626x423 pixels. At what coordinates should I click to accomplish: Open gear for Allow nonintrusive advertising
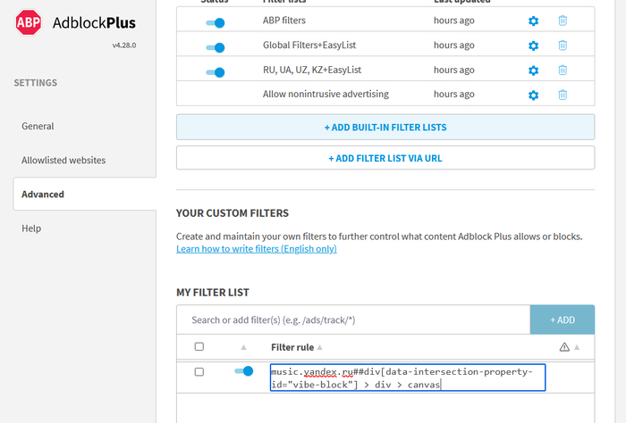[x=534, y=95]
